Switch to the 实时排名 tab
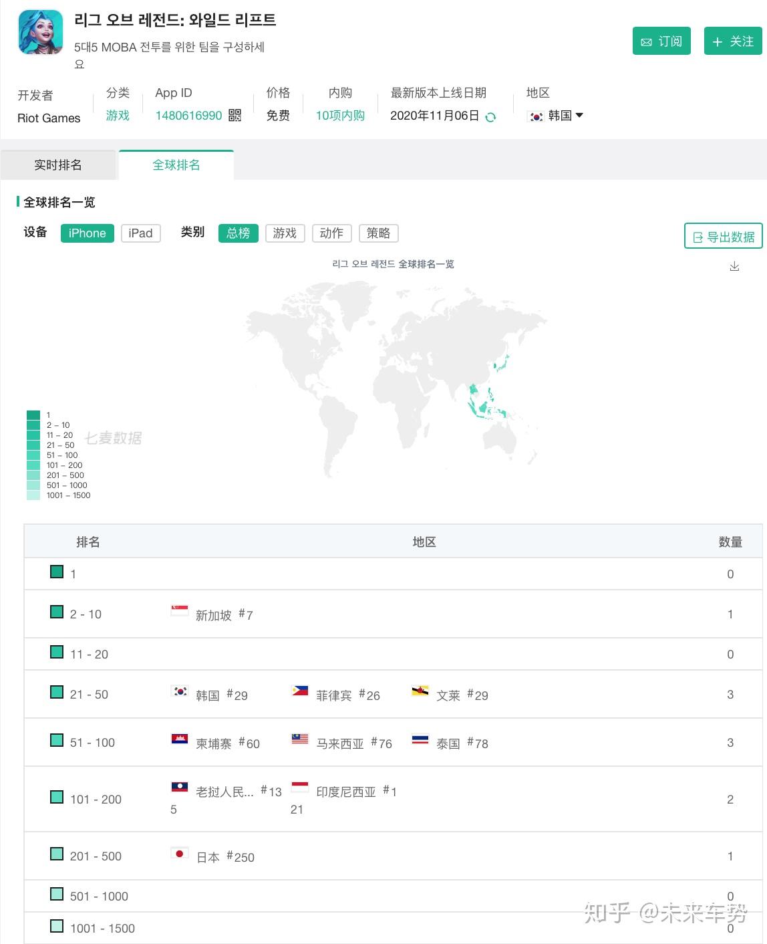This screenshot has height=944, width=767. click(x=58, y=165)
